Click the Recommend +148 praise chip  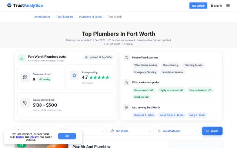[144, 90]
